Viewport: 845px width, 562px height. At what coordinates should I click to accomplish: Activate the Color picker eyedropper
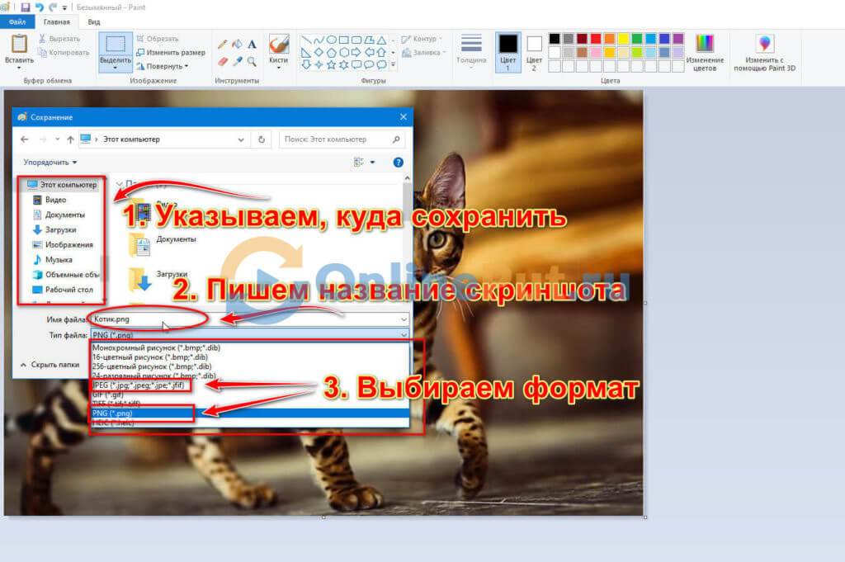coord(237,61)
